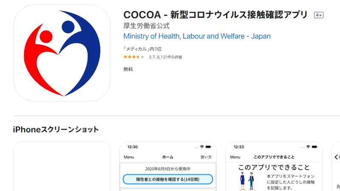This screenshot has width=340, height=191.
Task: Open the ホーム screenshot thumbnail
Action: [168, 166]
